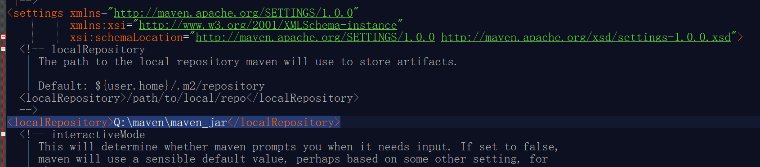Image resolution: width=760 pixels, height=167 pixels.
Task: Place cursor in xmlns:xsi attribute name
Action: pos(98,25)
